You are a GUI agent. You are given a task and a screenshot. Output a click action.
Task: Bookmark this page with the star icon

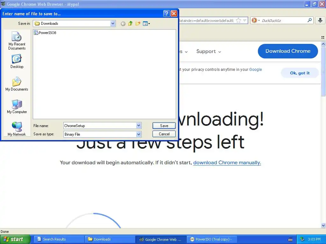coord(238,21)
